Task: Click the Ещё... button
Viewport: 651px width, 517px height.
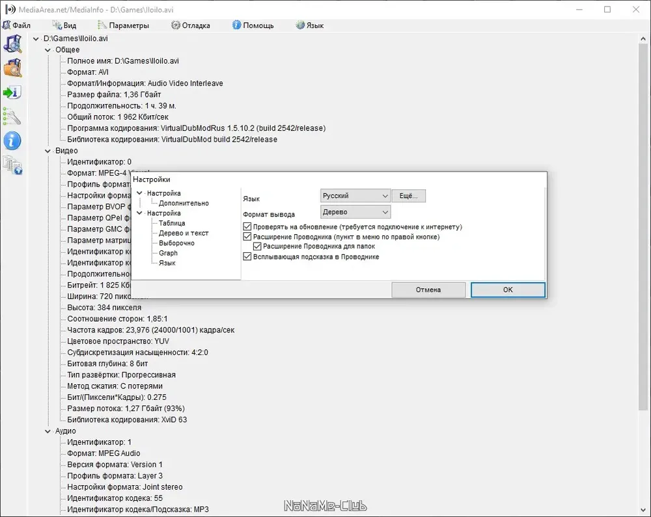Action: pos(409,196)
